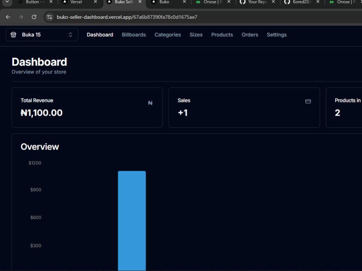The height and width of the screenshot is (271, 362).
Task: Click the store icon beside Buka 15
Action: [x=13, y=35]
